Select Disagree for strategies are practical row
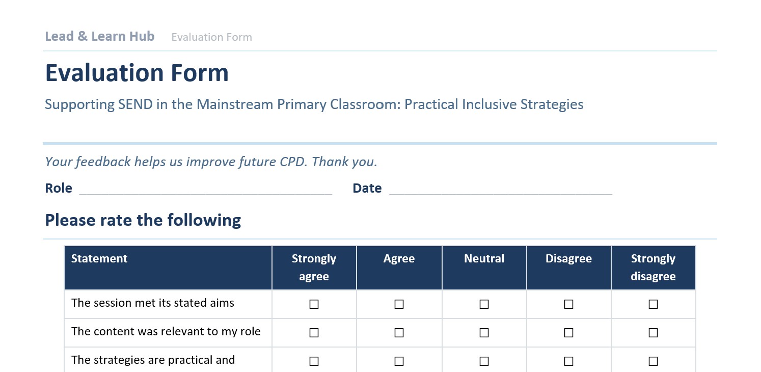 tap(568, 361)
